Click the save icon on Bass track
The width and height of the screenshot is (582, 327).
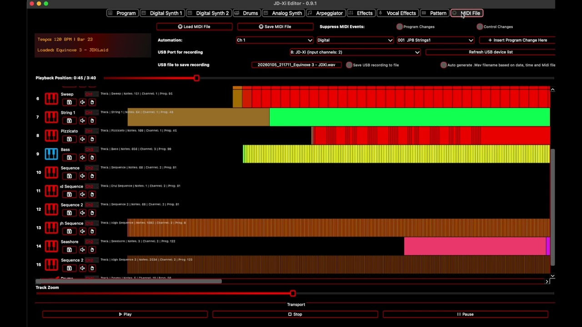point(69,157)
